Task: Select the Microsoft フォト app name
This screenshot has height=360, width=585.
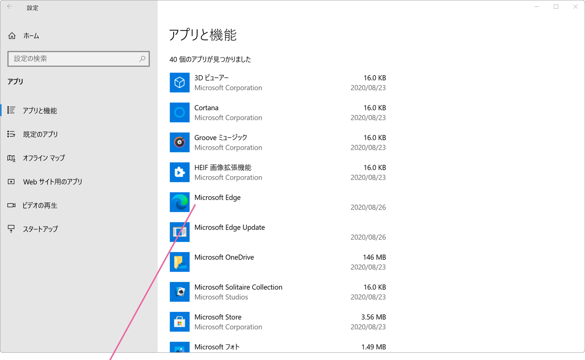Action: click(217, 347)
